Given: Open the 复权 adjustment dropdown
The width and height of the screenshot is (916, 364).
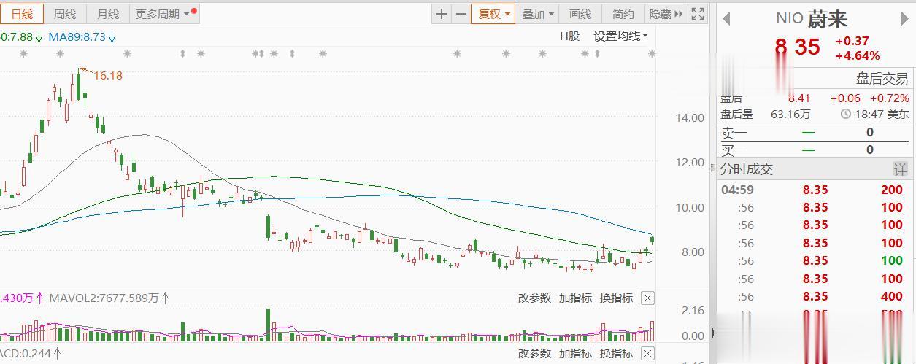Looking at the screenshot, I should tap(493, 14).
